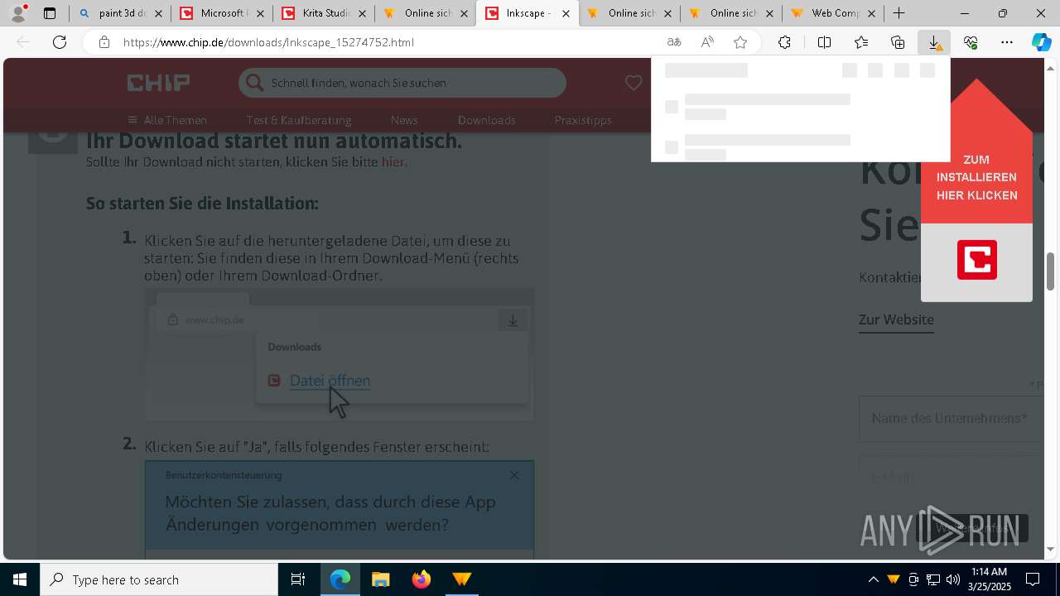This screenshot has height=596, width=1060.
Task: Open Praxistipps section
Action: [583, 120]
